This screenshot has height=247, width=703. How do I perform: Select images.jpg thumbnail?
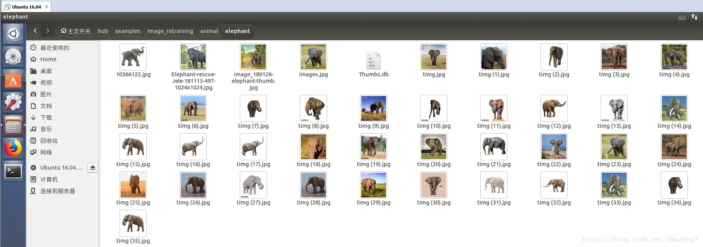click(x=313, y=57)
